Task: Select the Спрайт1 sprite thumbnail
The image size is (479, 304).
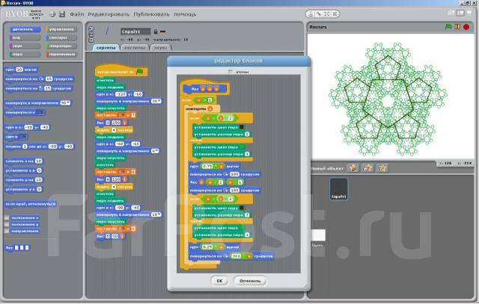Action: [341, 188]
